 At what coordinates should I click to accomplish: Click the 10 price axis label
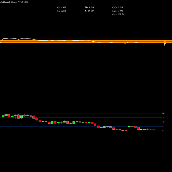tap(163, 122)
